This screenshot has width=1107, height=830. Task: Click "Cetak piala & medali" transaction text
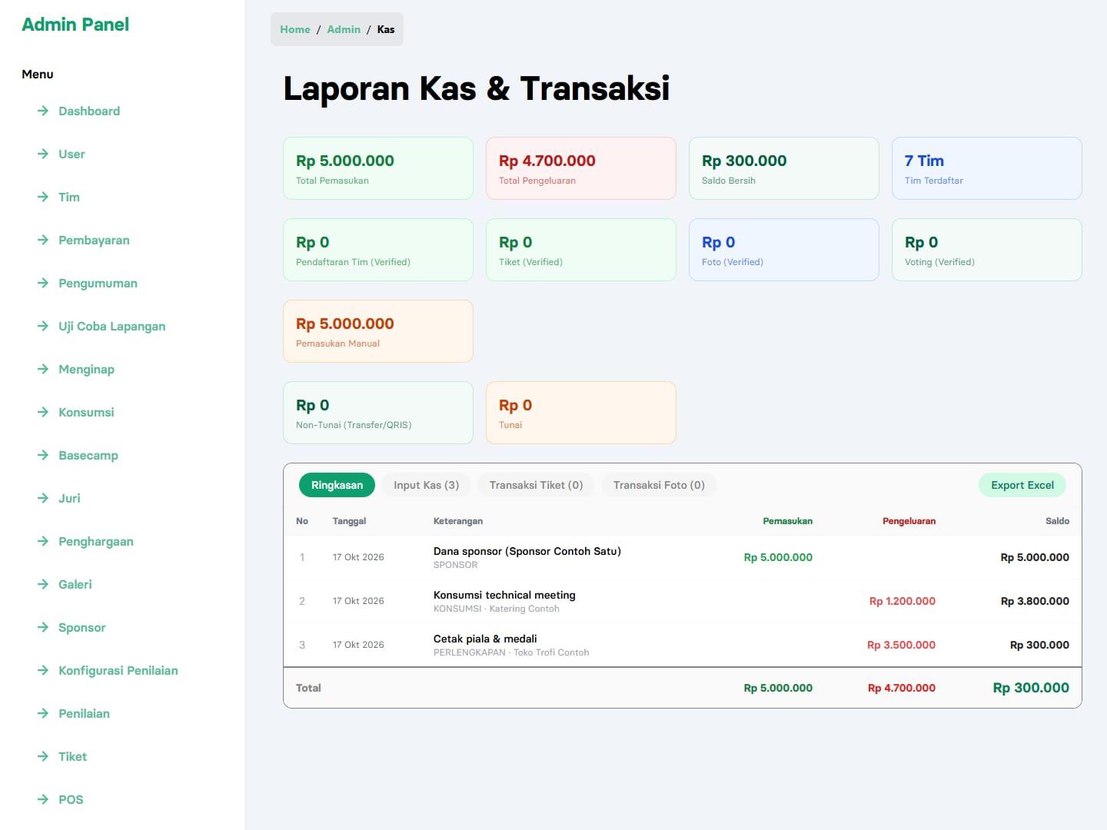(485, 639)
